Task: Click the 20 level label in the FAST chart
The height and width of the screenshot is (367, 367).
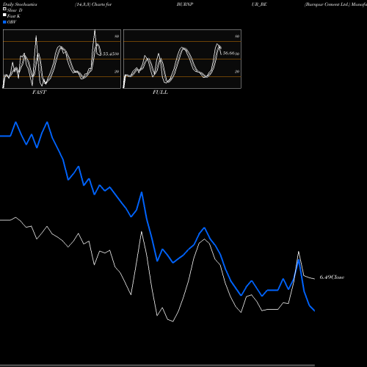Action: point(117,71)
